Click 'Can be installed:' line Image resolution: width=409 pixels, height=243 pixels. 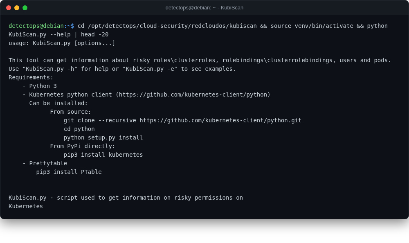tap(58, 103)
